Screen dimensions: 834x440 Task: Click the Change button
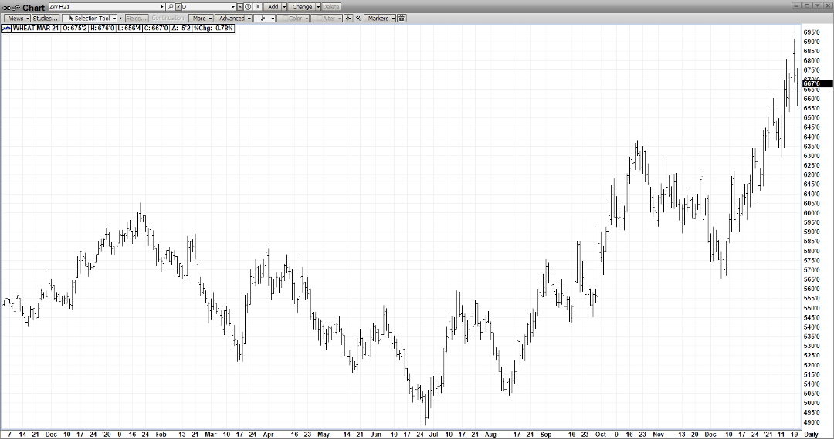pos(302,7)
